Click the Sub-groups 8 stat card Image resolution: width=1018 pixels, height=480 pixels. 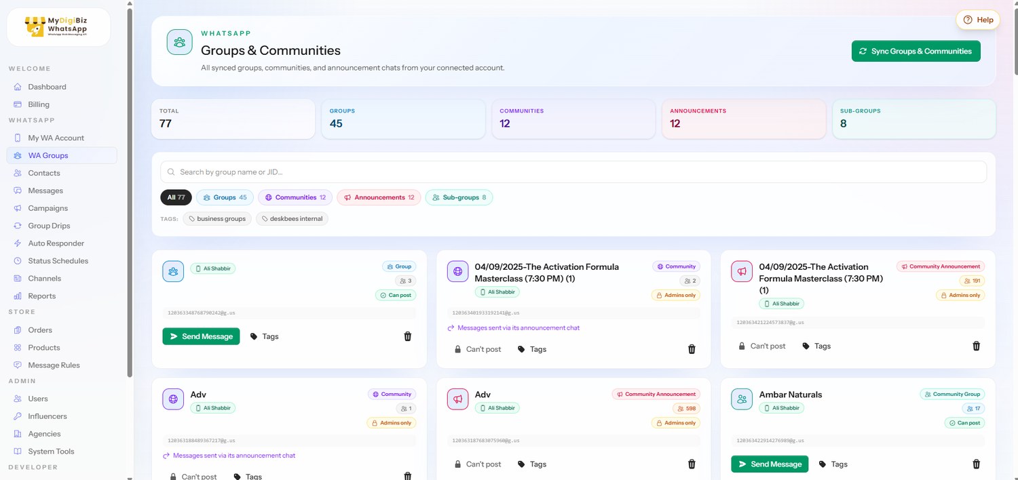click(x=914, y=119)
